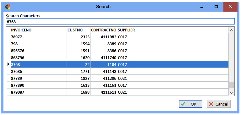This screenshot has height=115, width=241.
Task: Click contract number 4111982 cell
Action: point(104,37)
